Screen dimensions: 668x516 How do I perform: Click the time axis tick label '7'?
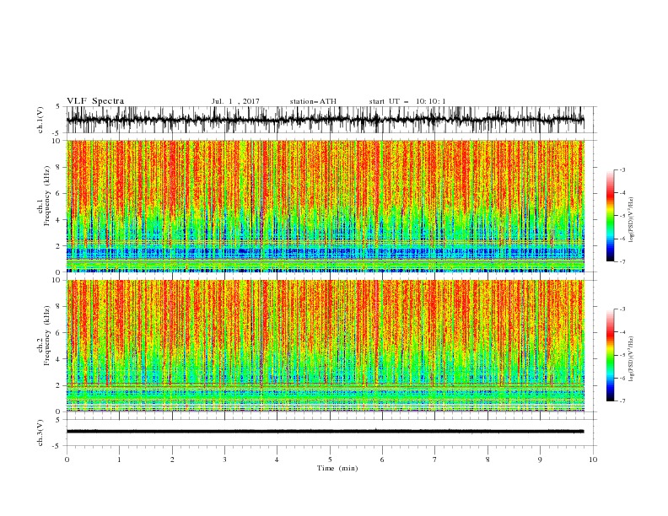point(435,460)
